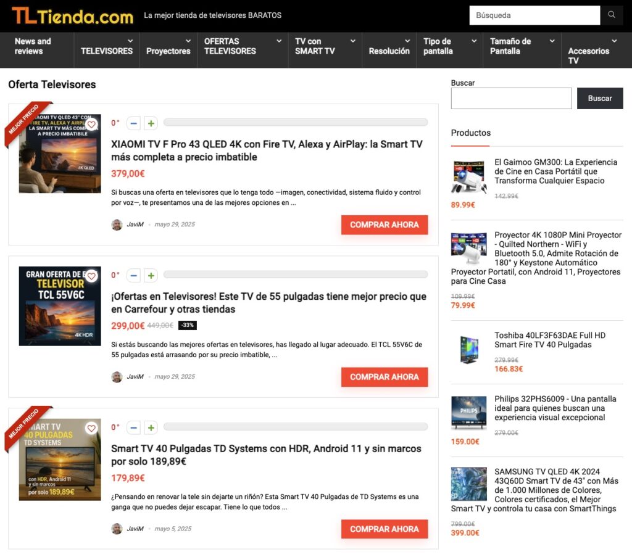Screen dimensions: 632x557
Task: Downvote the Xiaomi TV F Pro offer
Action: pos(134,123)
